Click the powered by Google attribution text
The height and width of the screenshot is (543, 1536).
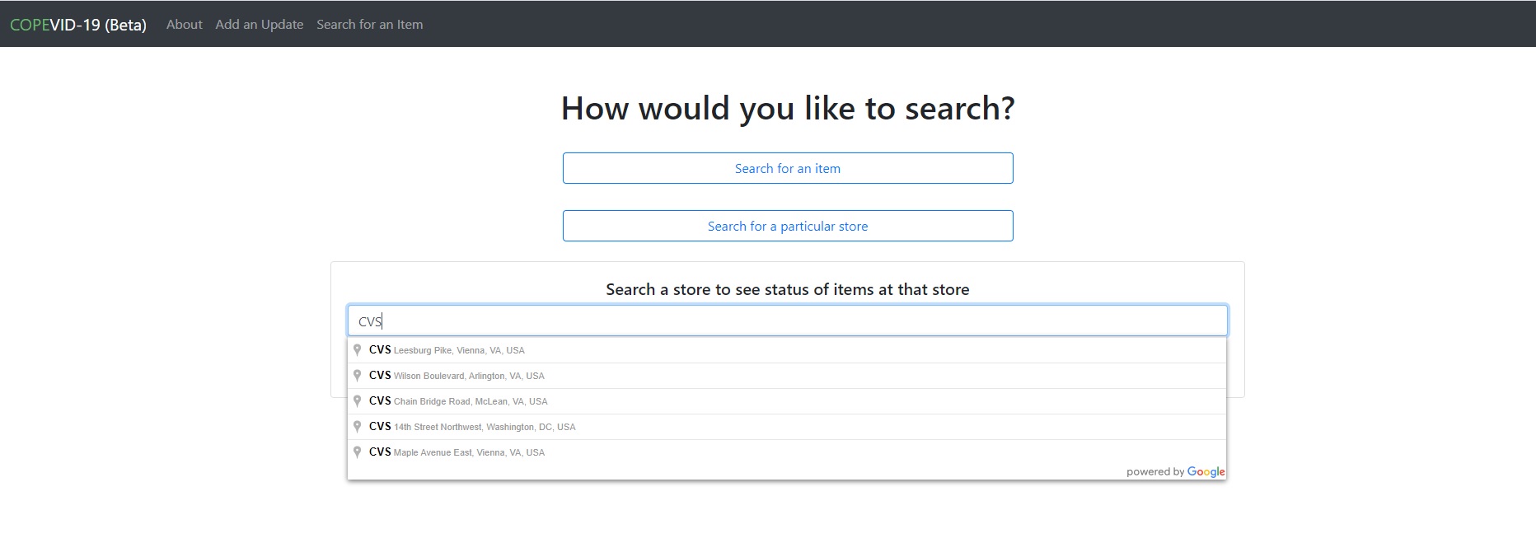coord(1176,472)
